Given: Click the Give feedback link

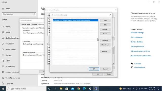Looking at the screenshot, I should point(139,67).
